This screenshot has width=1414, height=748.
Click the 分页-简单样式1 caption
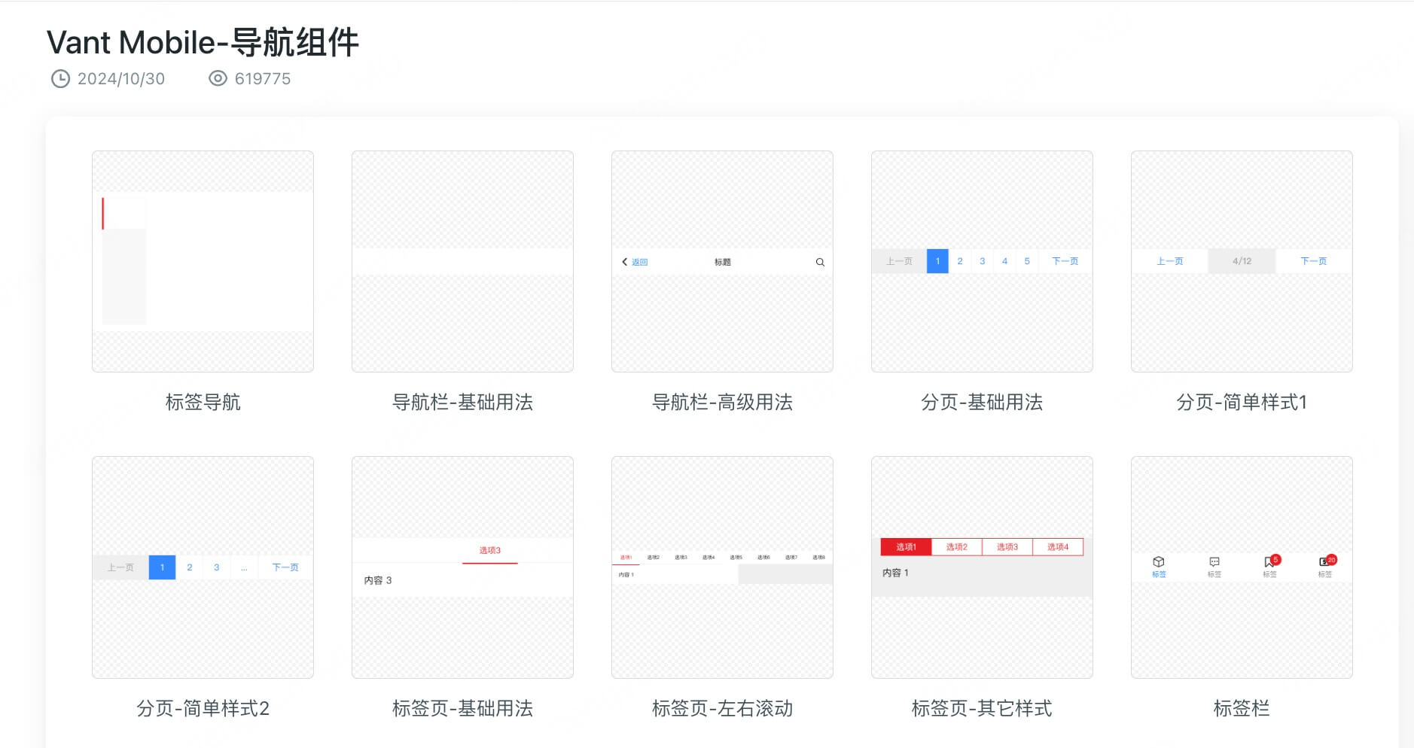[x=1242, y=403]
